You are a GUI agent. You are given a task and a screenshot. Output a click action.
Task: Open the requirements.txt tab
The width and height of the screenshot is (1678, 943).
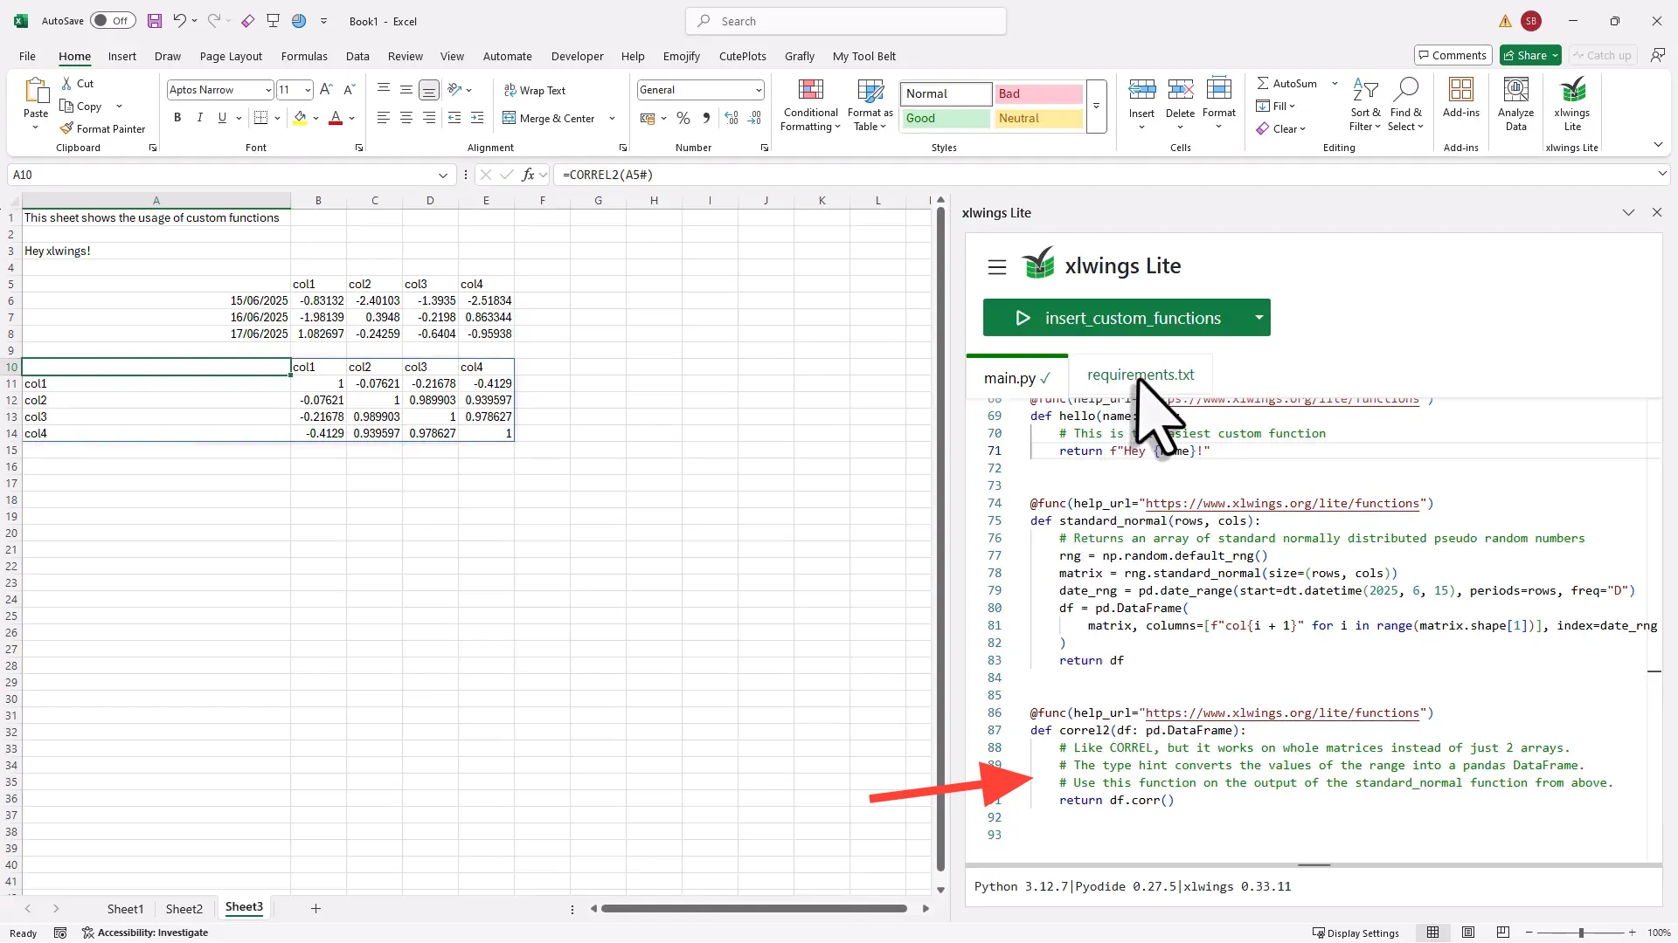coord(1141,375)
